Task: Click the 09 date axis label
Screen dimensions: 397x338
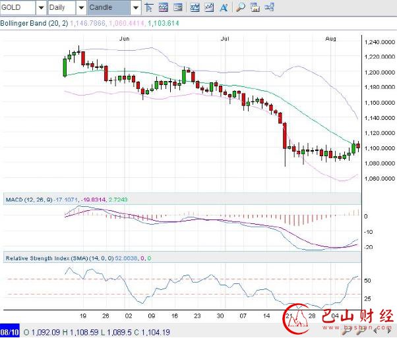Action: pos(152,316)
